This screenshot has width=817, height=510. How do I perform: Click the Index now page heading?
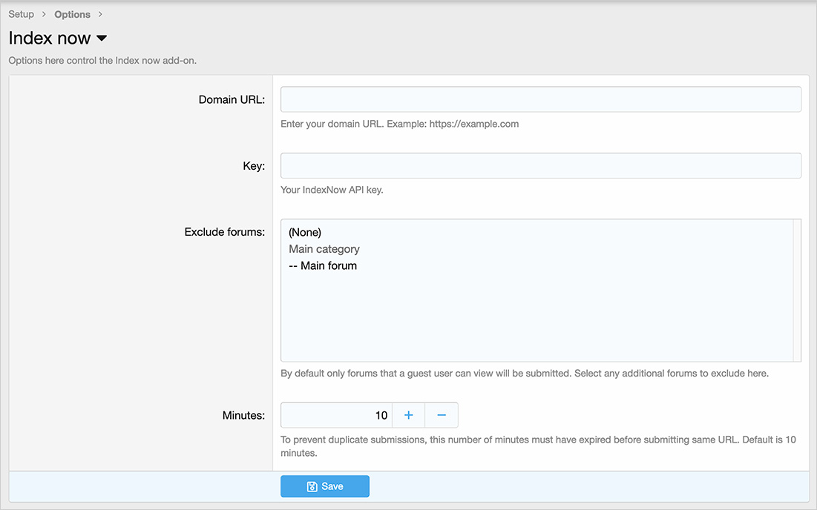coord(50,39)
